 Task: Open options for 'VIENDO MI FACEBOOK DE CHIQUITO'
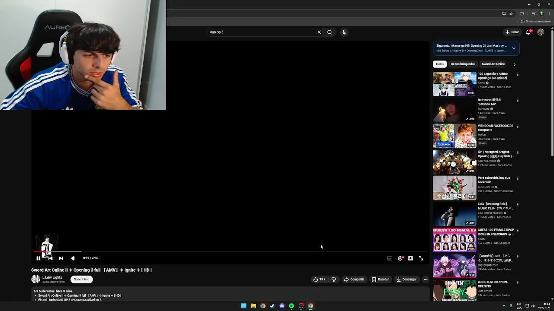pyautogui.click(x=518, y=126)
